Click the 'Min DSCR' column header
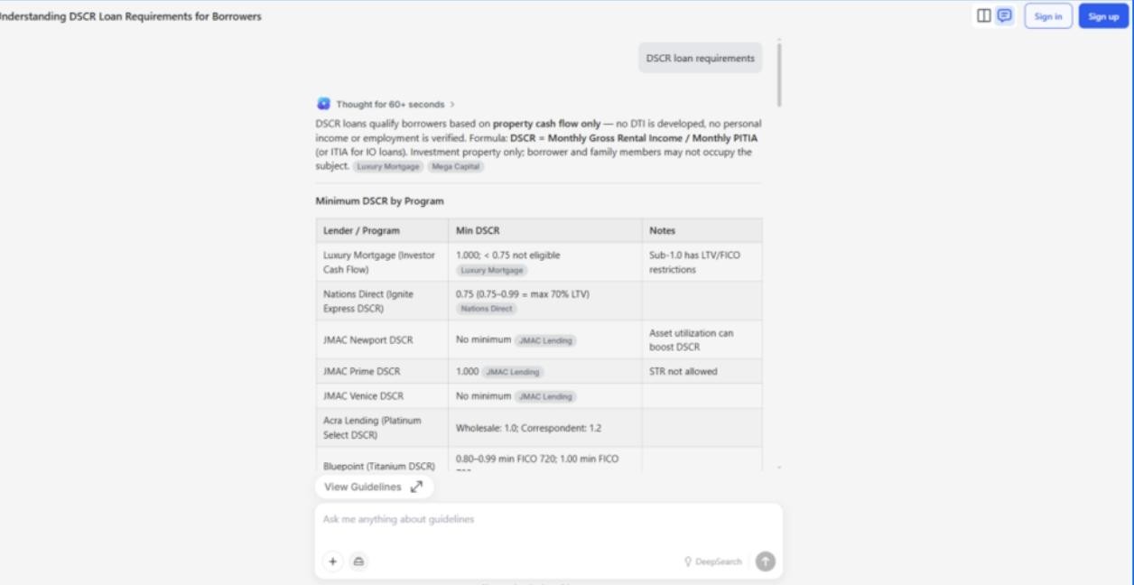Image resolution: width=1134 pixels, height=585 pixels. tap(545, 230)
